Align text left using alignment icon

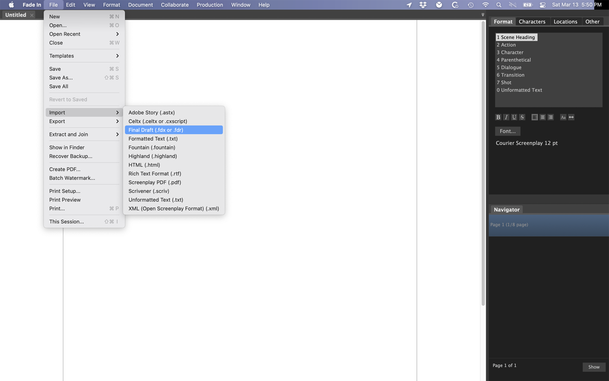click(535, 117)
